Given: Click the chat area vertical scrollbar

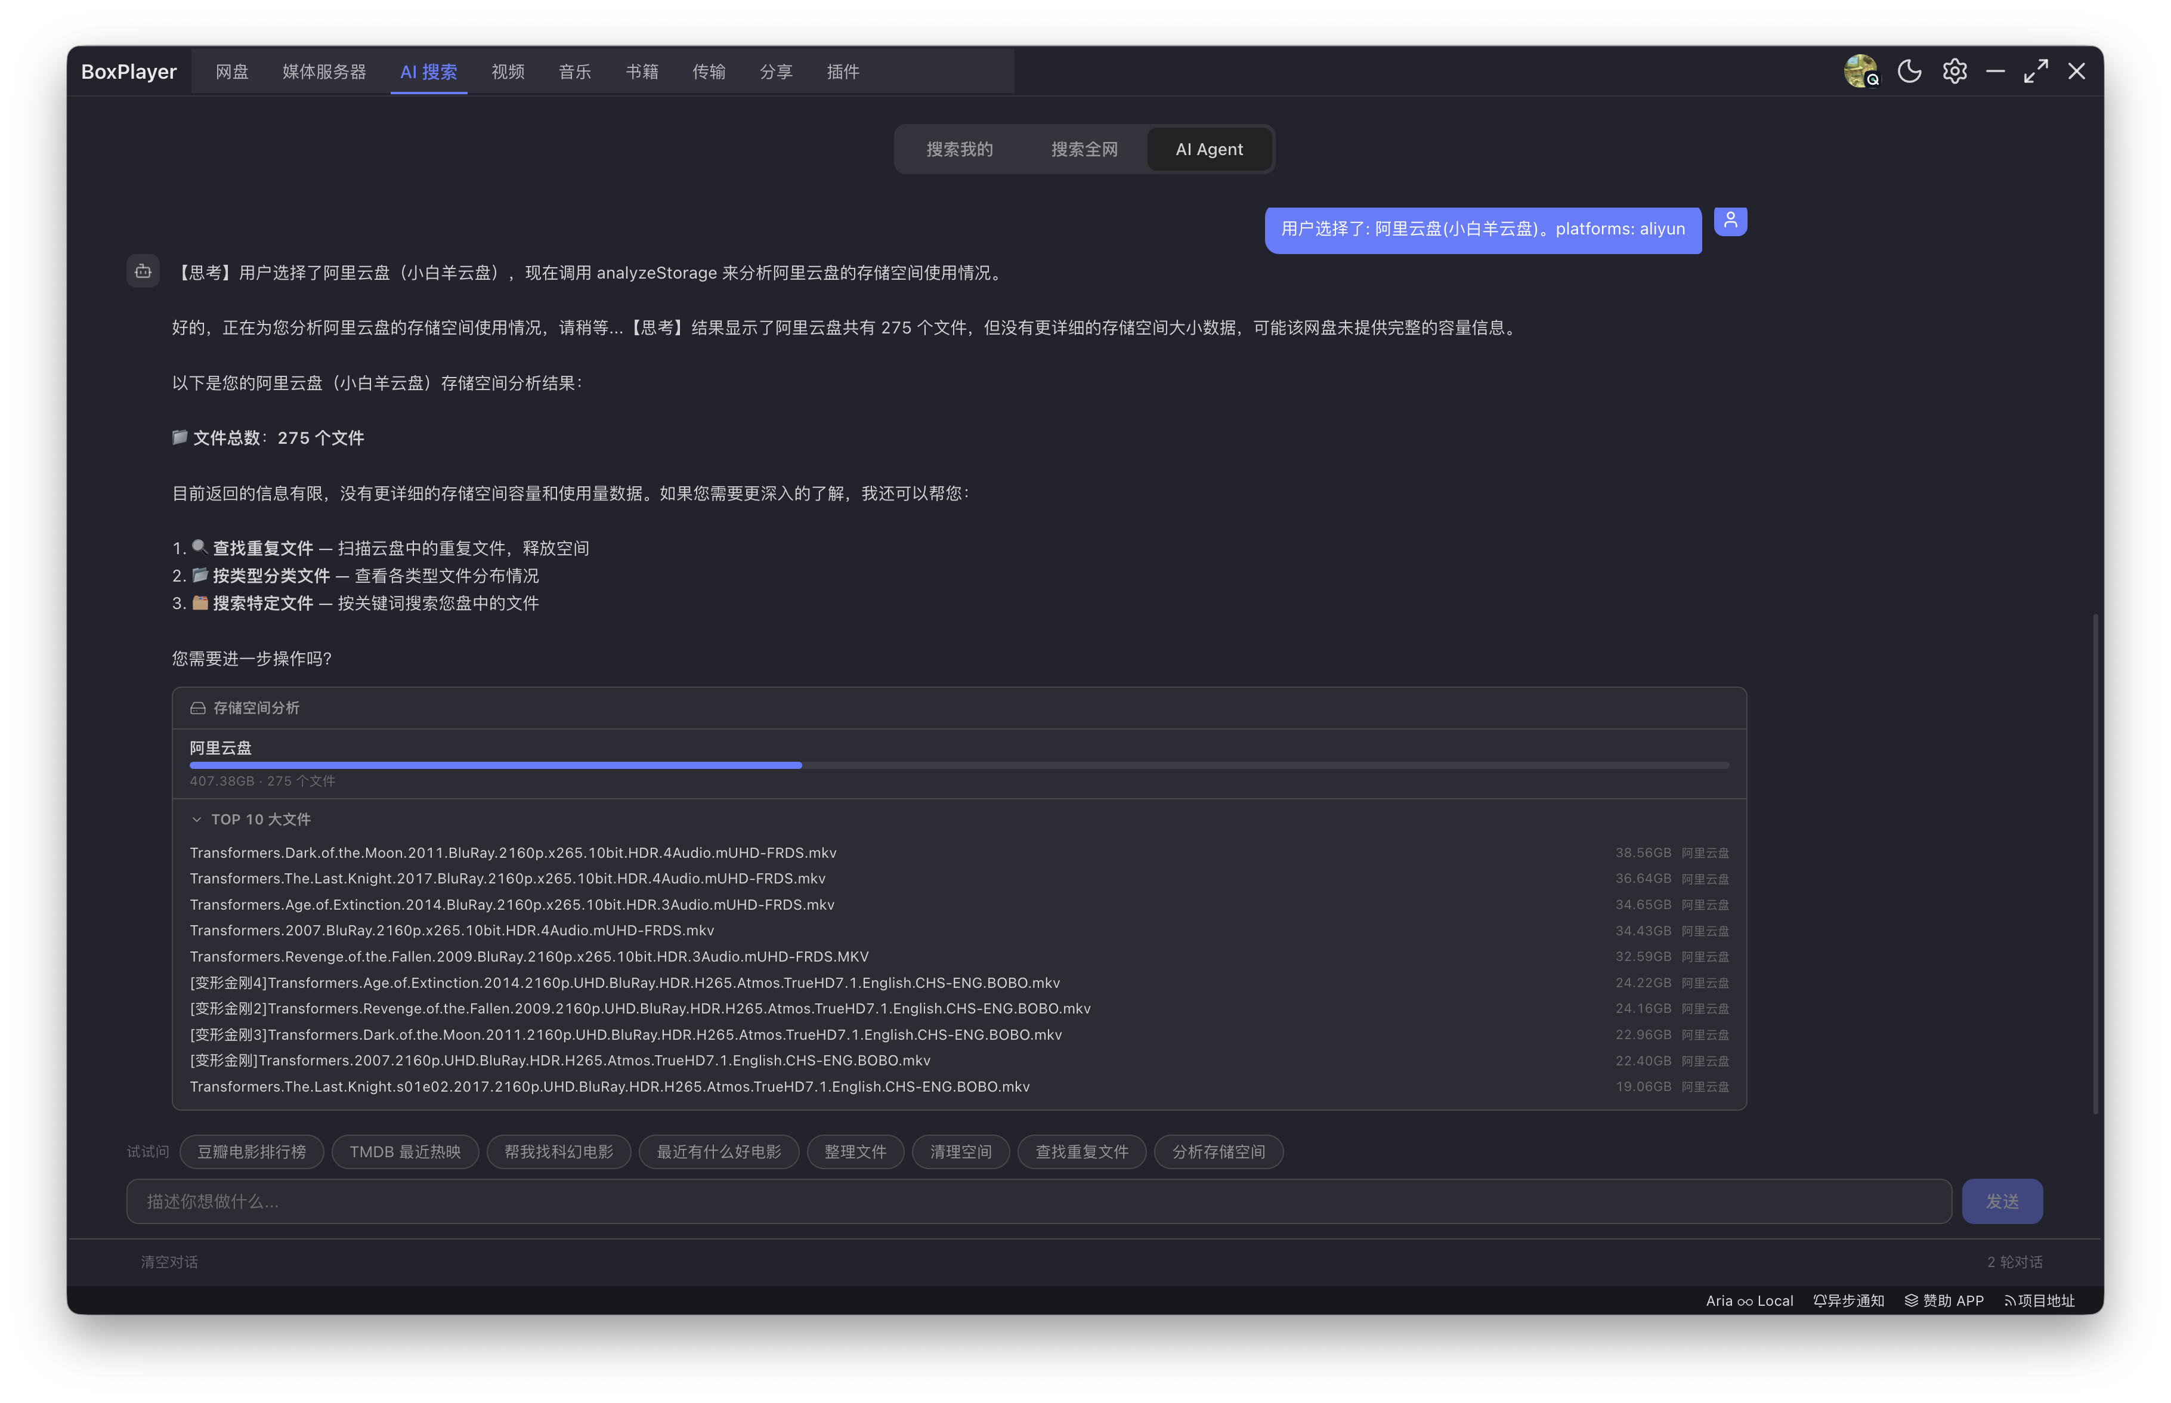Looking at the screenshot, I should pyautogui.click(x=2095, y=864).
